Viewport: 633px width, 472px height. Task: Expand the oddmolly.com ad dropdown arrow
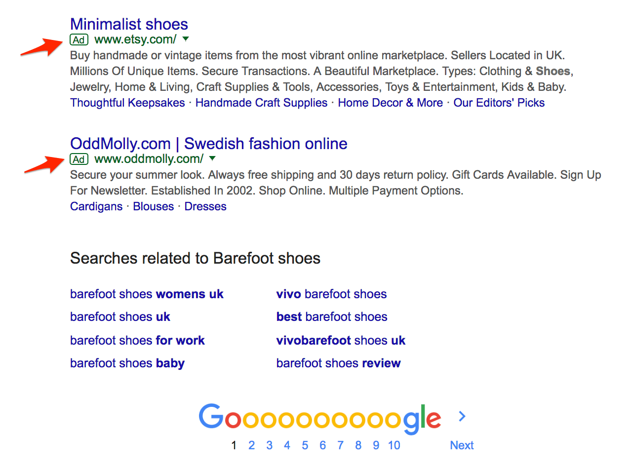click(x=212, y=158)
